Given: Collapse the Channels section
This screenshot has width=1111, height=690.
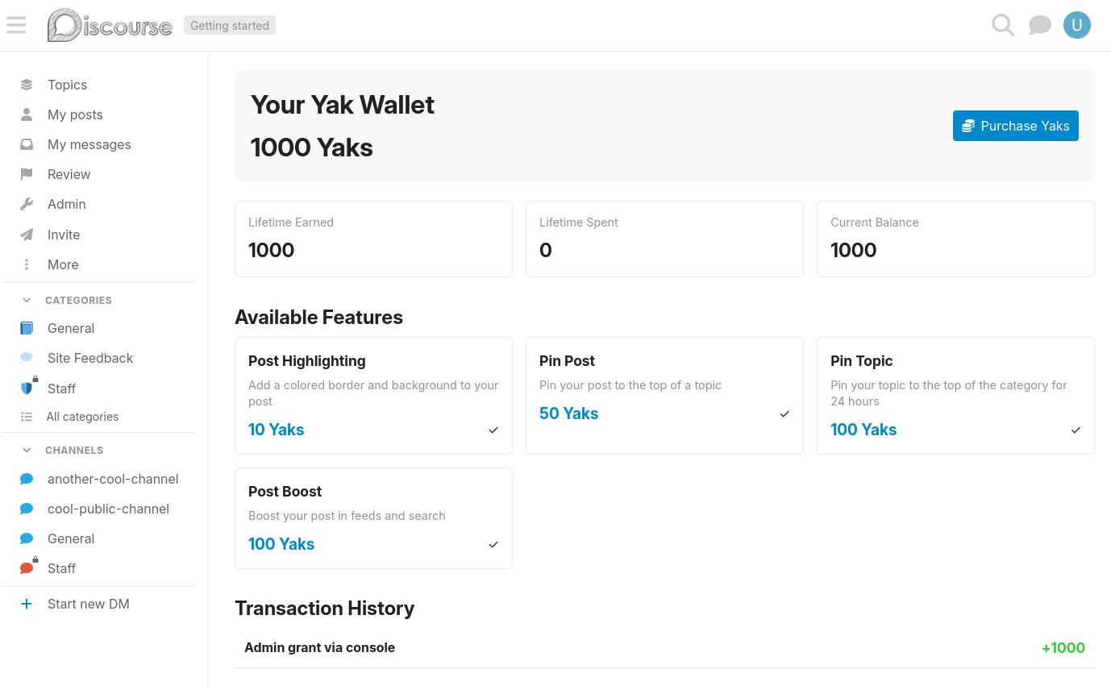Looking at the screenshot, I should tap(25, 450).
